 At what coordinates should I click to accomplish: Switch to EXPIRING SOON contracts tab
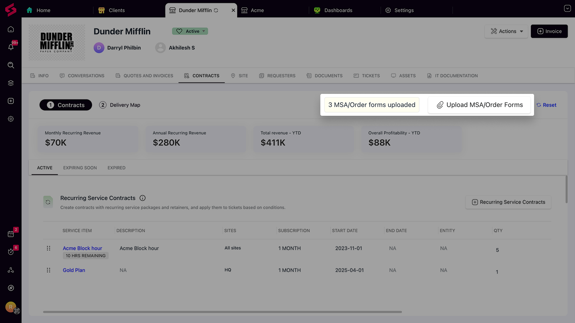tap(80, 168)
